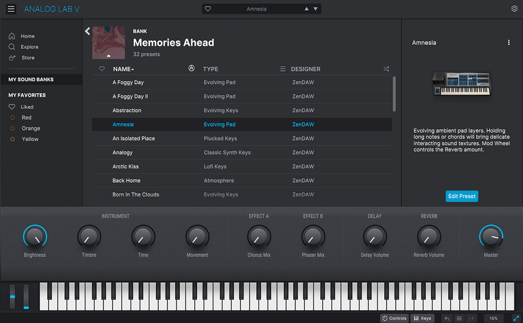Click the pitch bend wheel strip
Viewport: 523px width, 323px height.
point(13,296)
